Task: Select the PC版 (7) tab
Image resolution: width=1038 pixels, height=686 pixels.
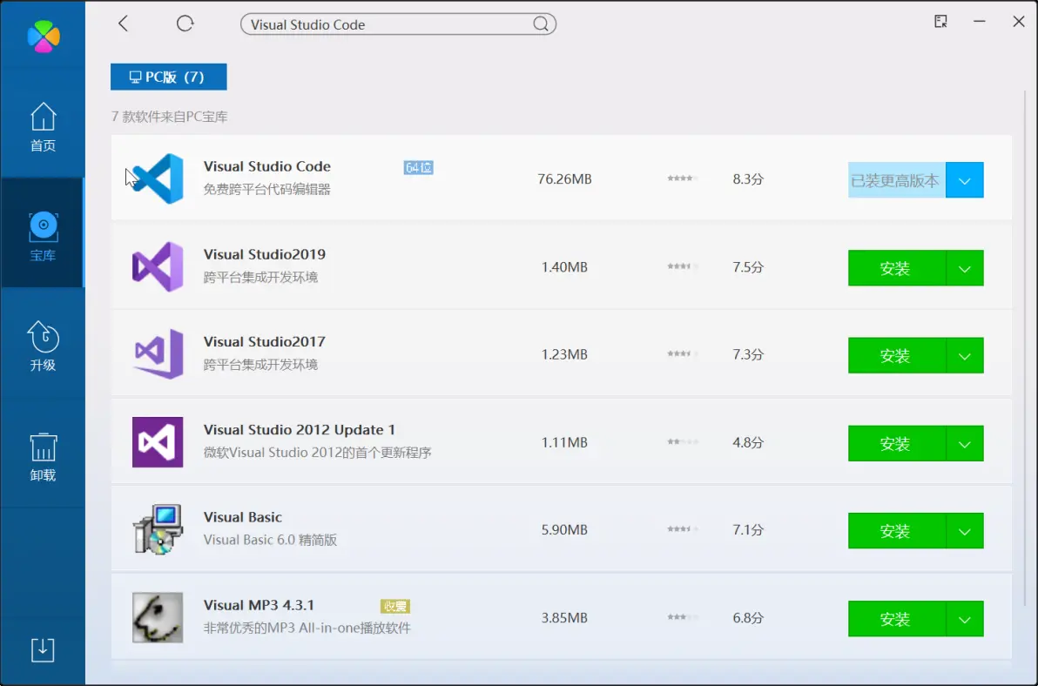Action: (x=168, y=77)
